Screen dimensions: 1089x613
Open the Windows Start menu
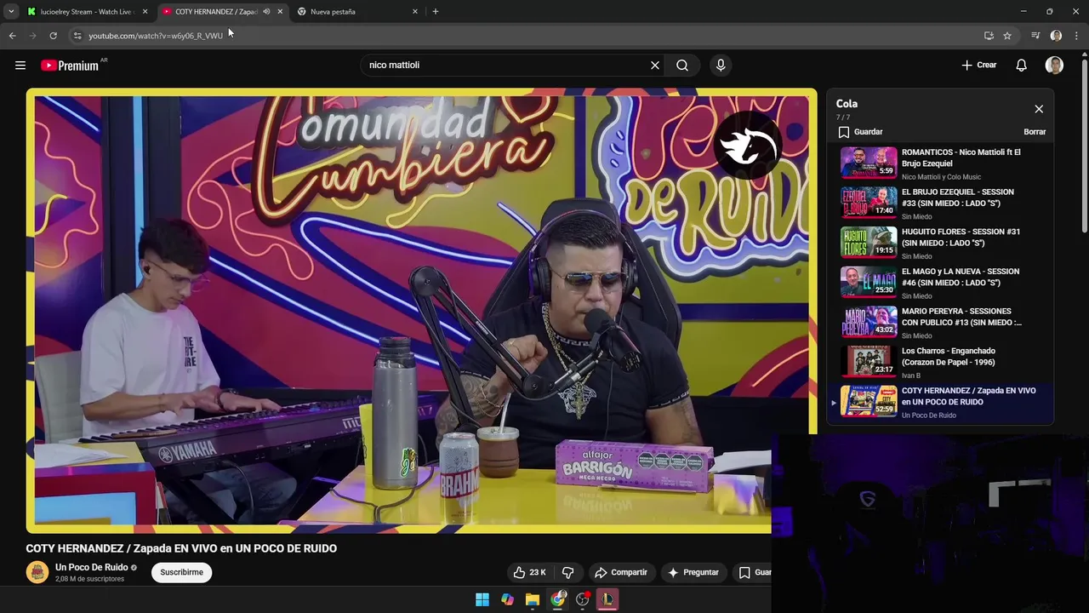[x=482, y=599]
